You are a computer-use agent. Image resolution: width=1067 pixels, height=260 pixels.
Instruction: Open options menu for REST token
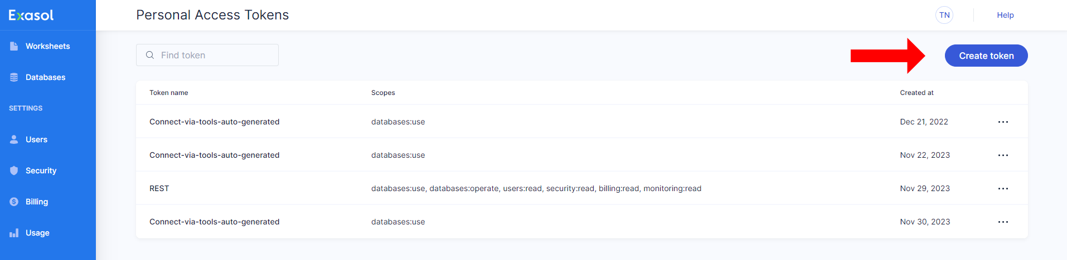click(1003, 188)
